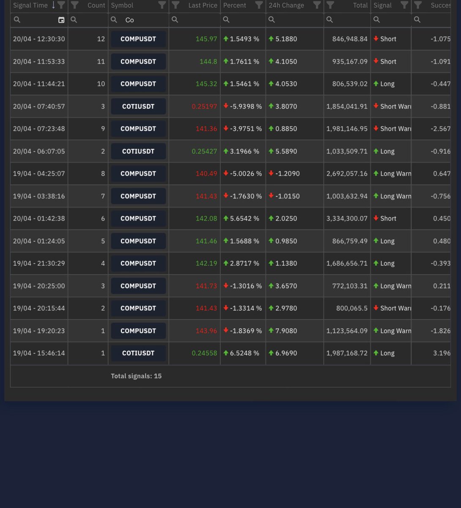Click the magnifier icon in 24h Change filter
The image size is (461, 508).
272,19
